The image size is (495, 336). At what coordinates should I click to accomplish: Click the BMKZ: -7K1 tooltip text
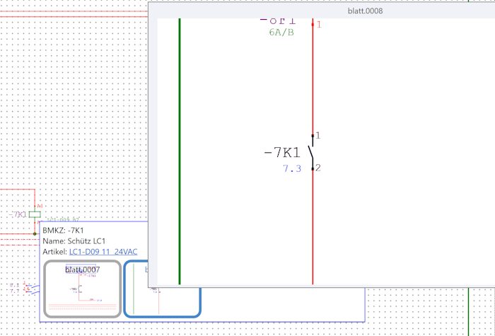click(64, 231)
